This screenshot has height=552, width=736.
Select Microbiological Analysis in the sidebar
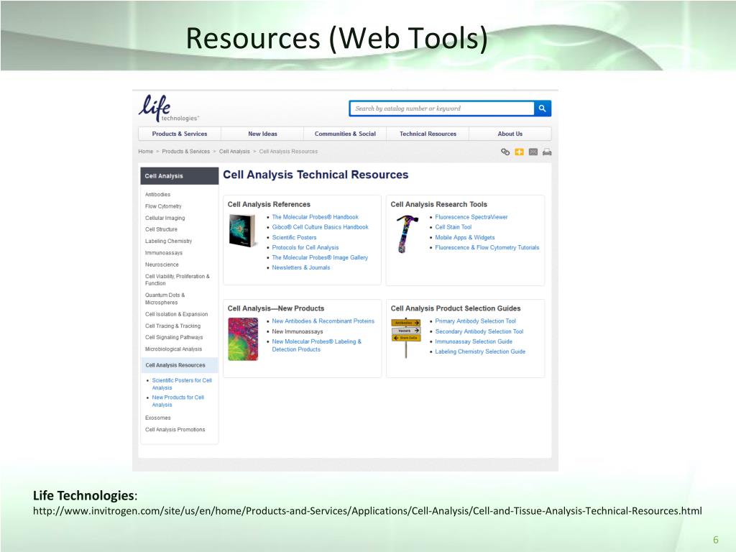pos(174,349)
